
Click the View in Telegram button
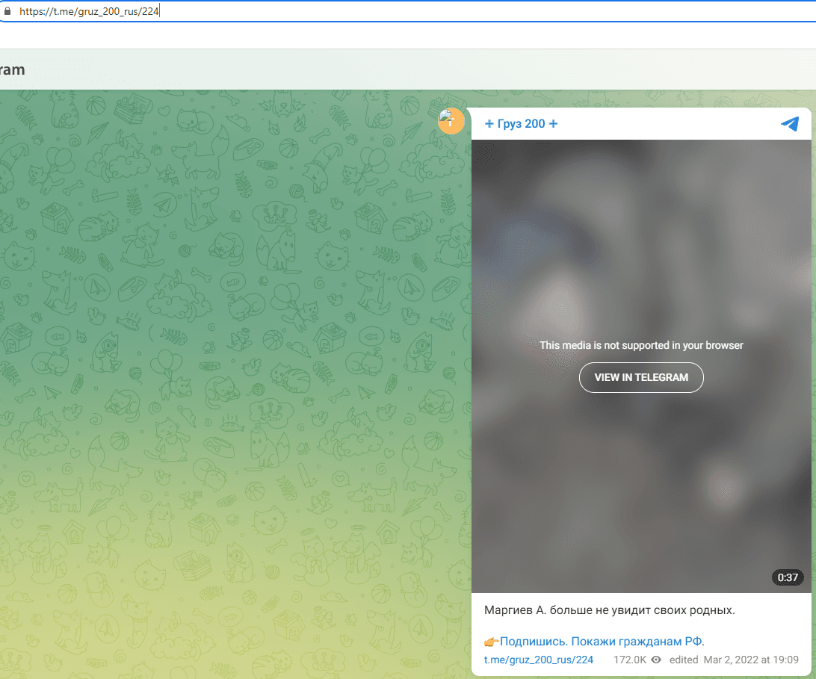coord(641,377)
